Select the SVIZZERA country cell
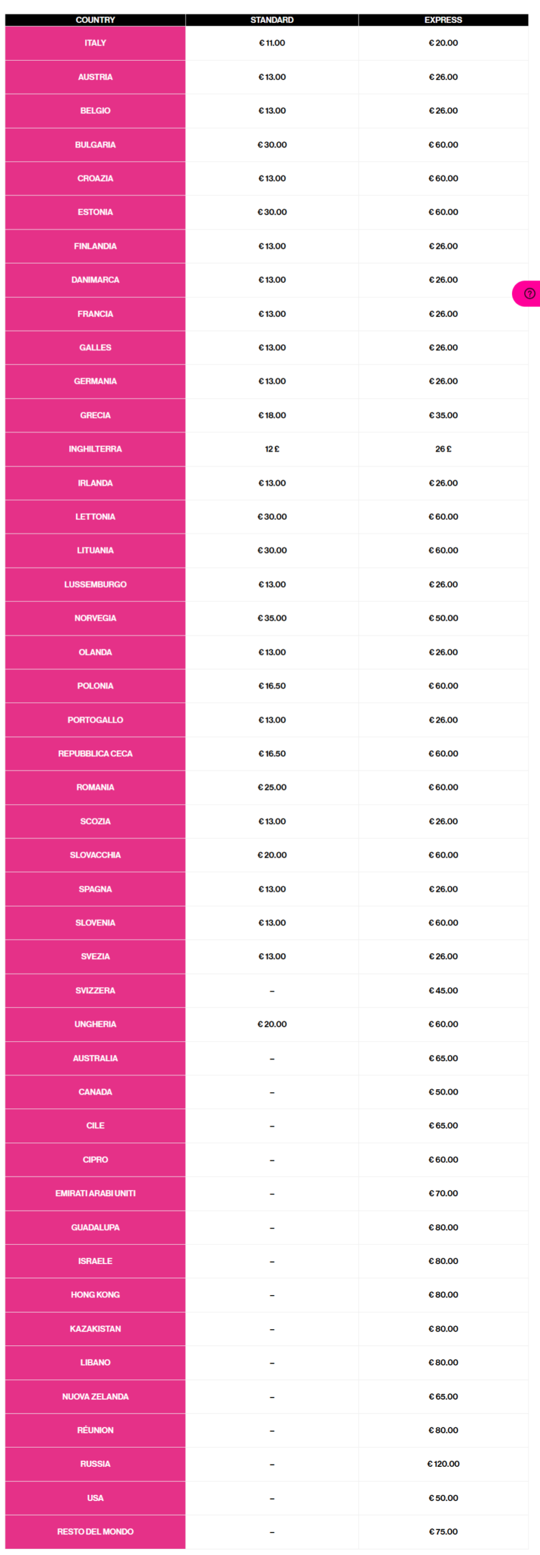This screenshot has width=540, height=1555. tap(95, 990)
